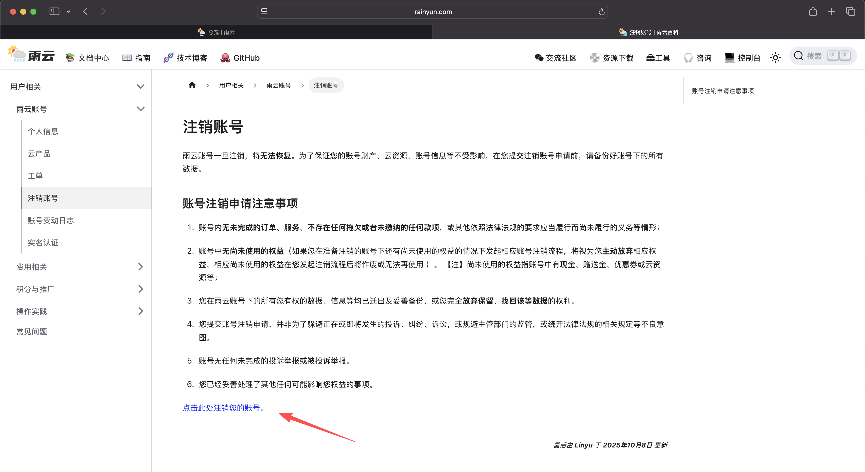Collapse the 雨云账号 sidebar group

coord(140,109)
